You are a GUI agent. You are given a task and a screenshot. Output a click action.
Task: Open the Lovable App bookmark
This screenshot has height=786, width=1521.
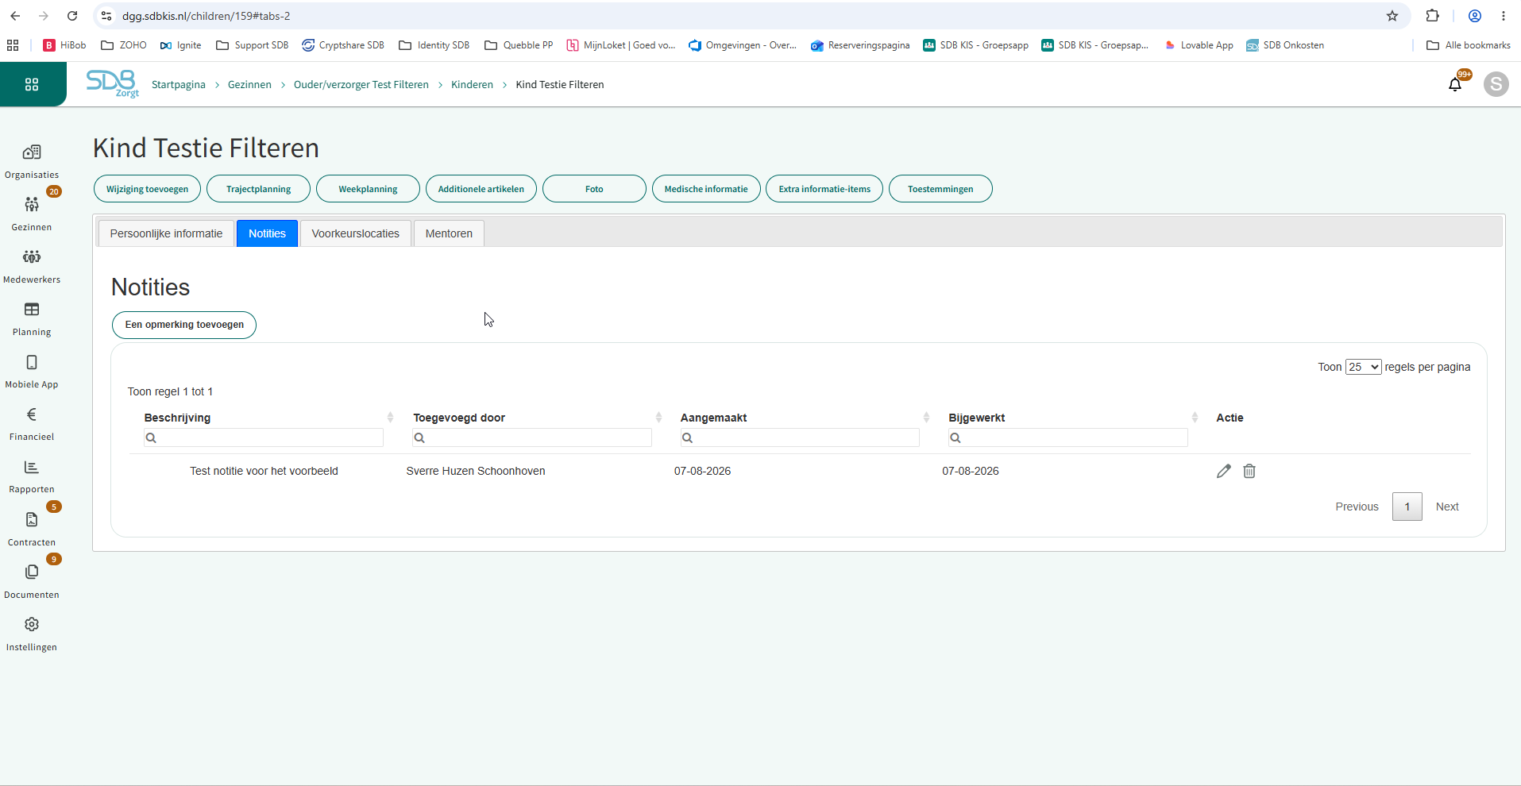coord(1199,45)
